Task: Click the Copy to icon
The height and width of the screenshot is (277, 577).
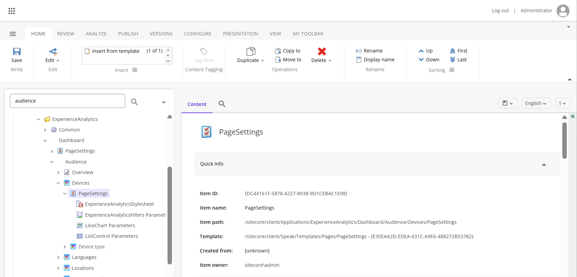Action: pyautogui.click(x=278, y=51)
